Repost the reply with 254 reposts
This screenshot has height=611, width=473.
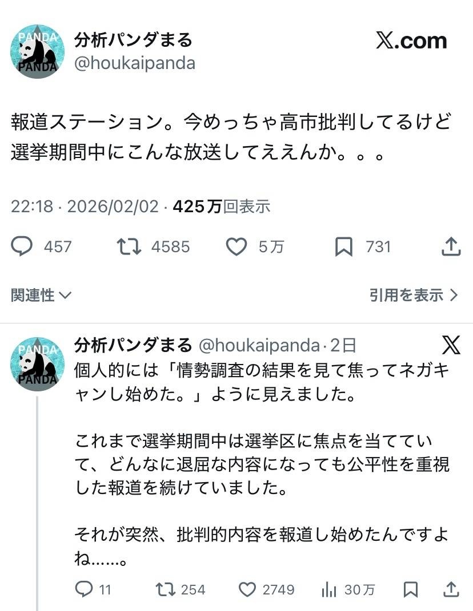[x=166, y=589]
